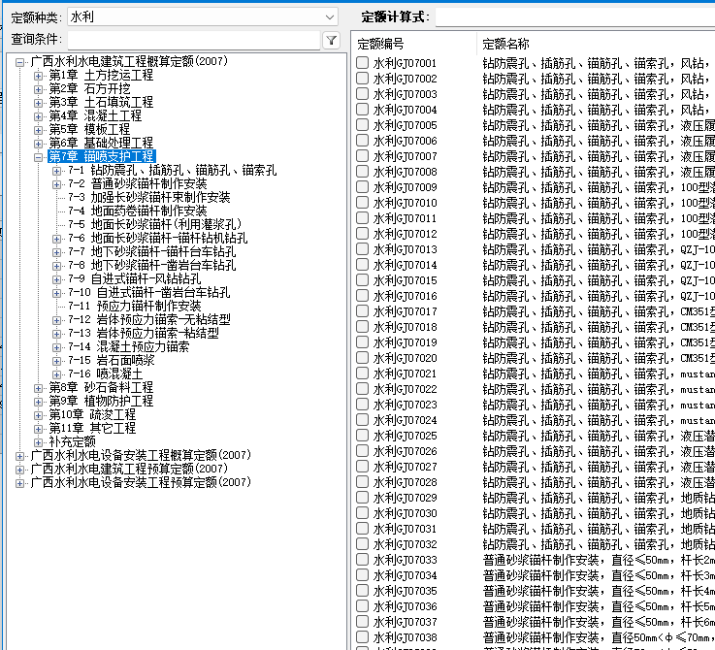Select 7-10 自进式锚杆-凿岩台车钻孔
Image resolution: width=715 pixels, height=650 pixels.
tap(149, 292)
